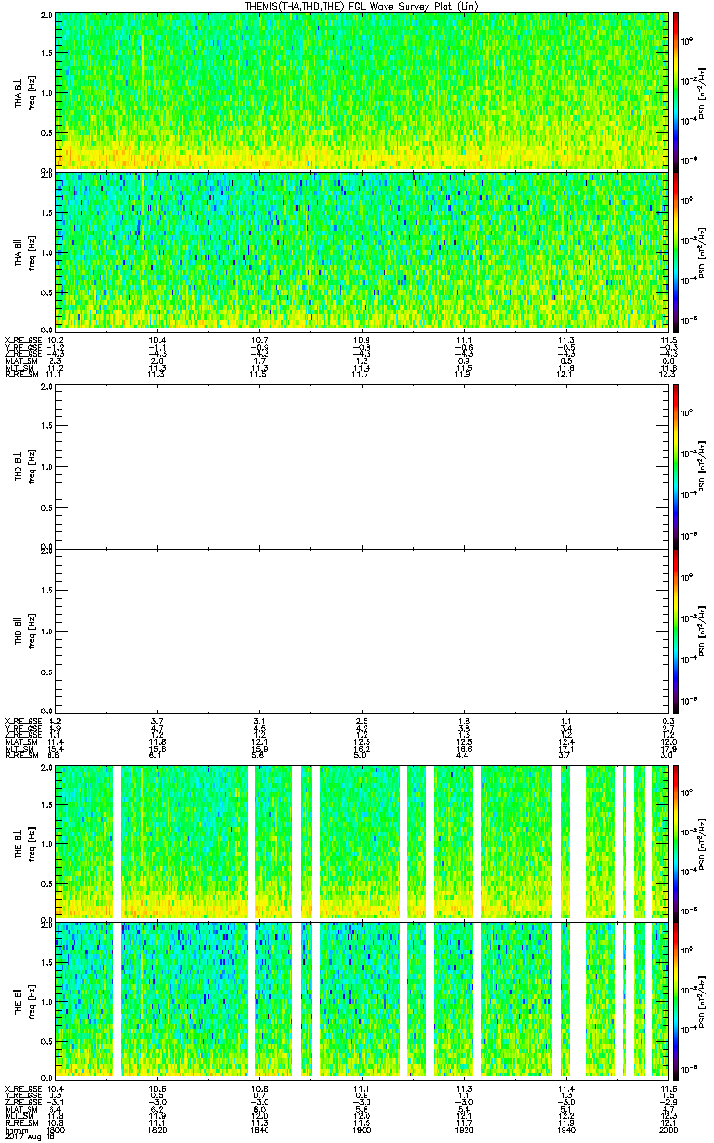Click the 0.5 frequency tick on THD B-perpendicular
This screenshot has height=1143, width=714.
[45, 508]
